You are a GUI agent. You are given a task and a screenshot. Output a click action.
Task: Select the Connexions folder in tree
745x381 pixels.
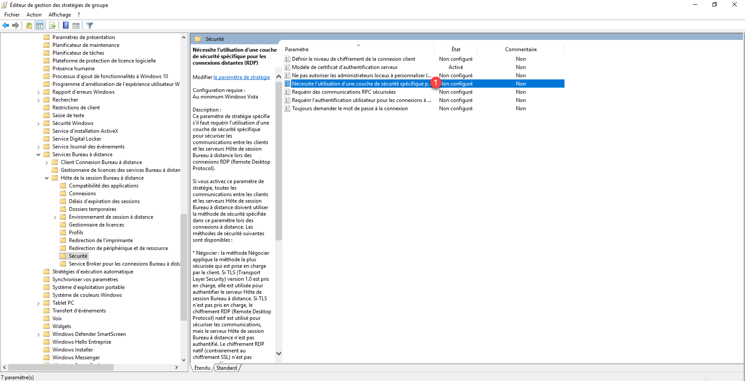pos(82,194)
